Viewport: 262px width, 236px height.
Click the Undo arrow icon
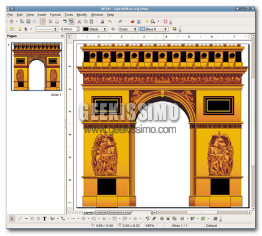[x=110, y=21]
